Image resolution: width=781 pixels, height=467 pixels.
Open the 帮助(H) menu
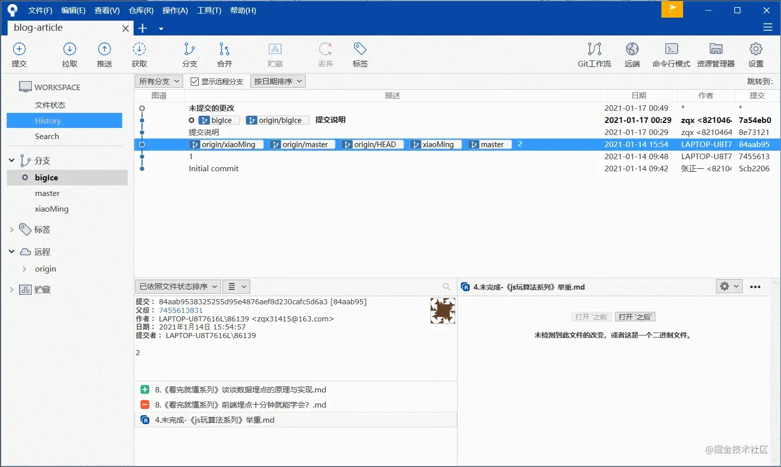point(243,10)
